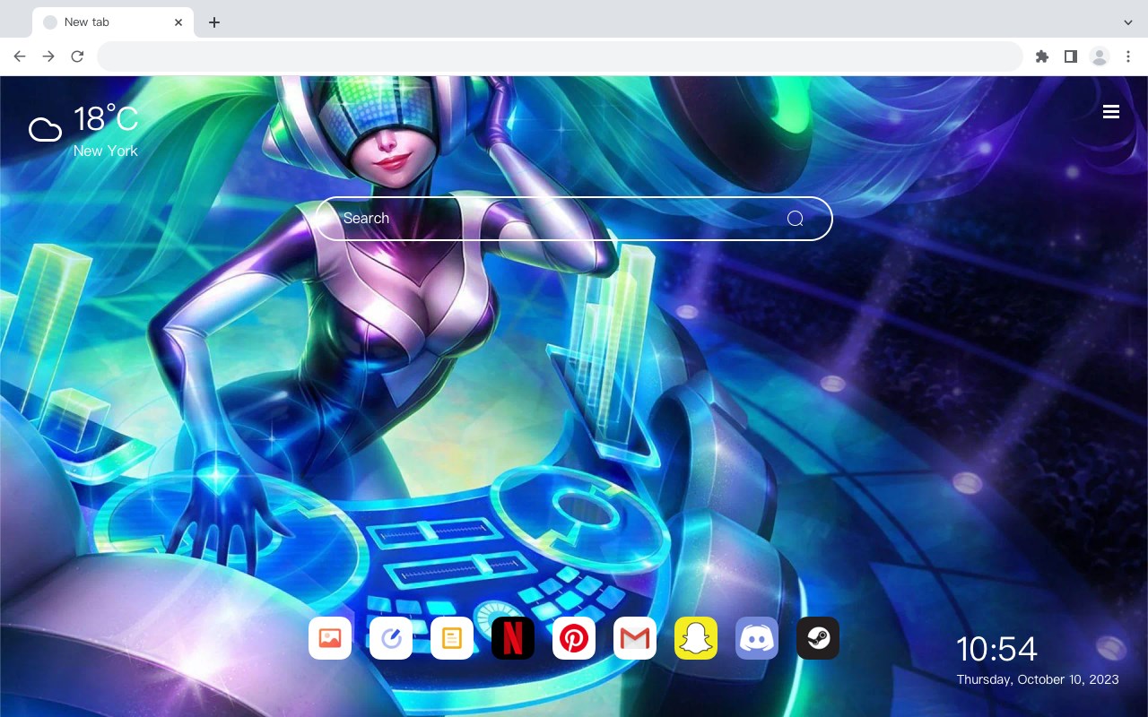Open the Snapchat shortcut

point(696,638)
